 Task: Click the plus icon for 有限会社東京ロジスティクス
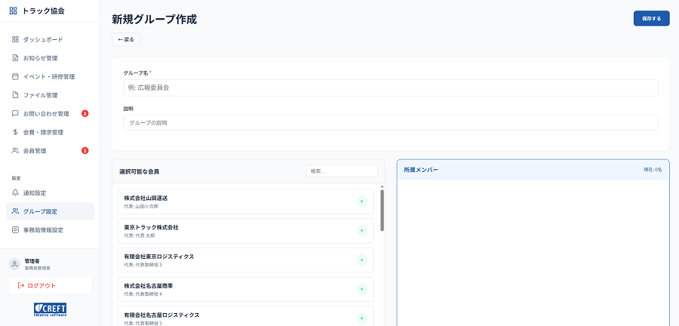361,260
